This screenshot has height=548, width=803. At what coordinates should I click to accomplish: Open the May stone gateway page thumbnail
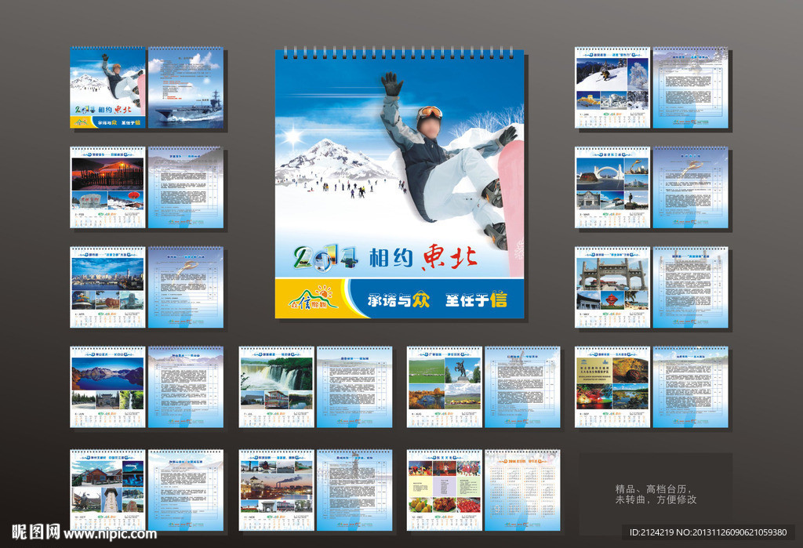click(x=612, y=287)
